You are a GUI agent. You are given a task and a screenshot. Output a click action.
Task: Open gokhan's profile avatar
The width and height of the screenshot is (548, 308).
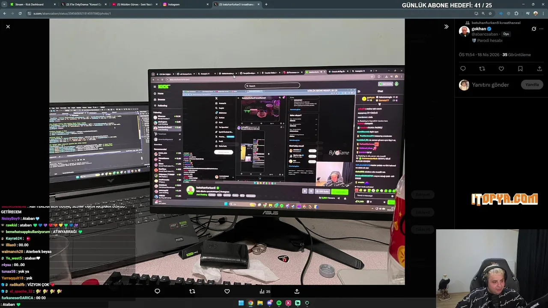[464, 31]
